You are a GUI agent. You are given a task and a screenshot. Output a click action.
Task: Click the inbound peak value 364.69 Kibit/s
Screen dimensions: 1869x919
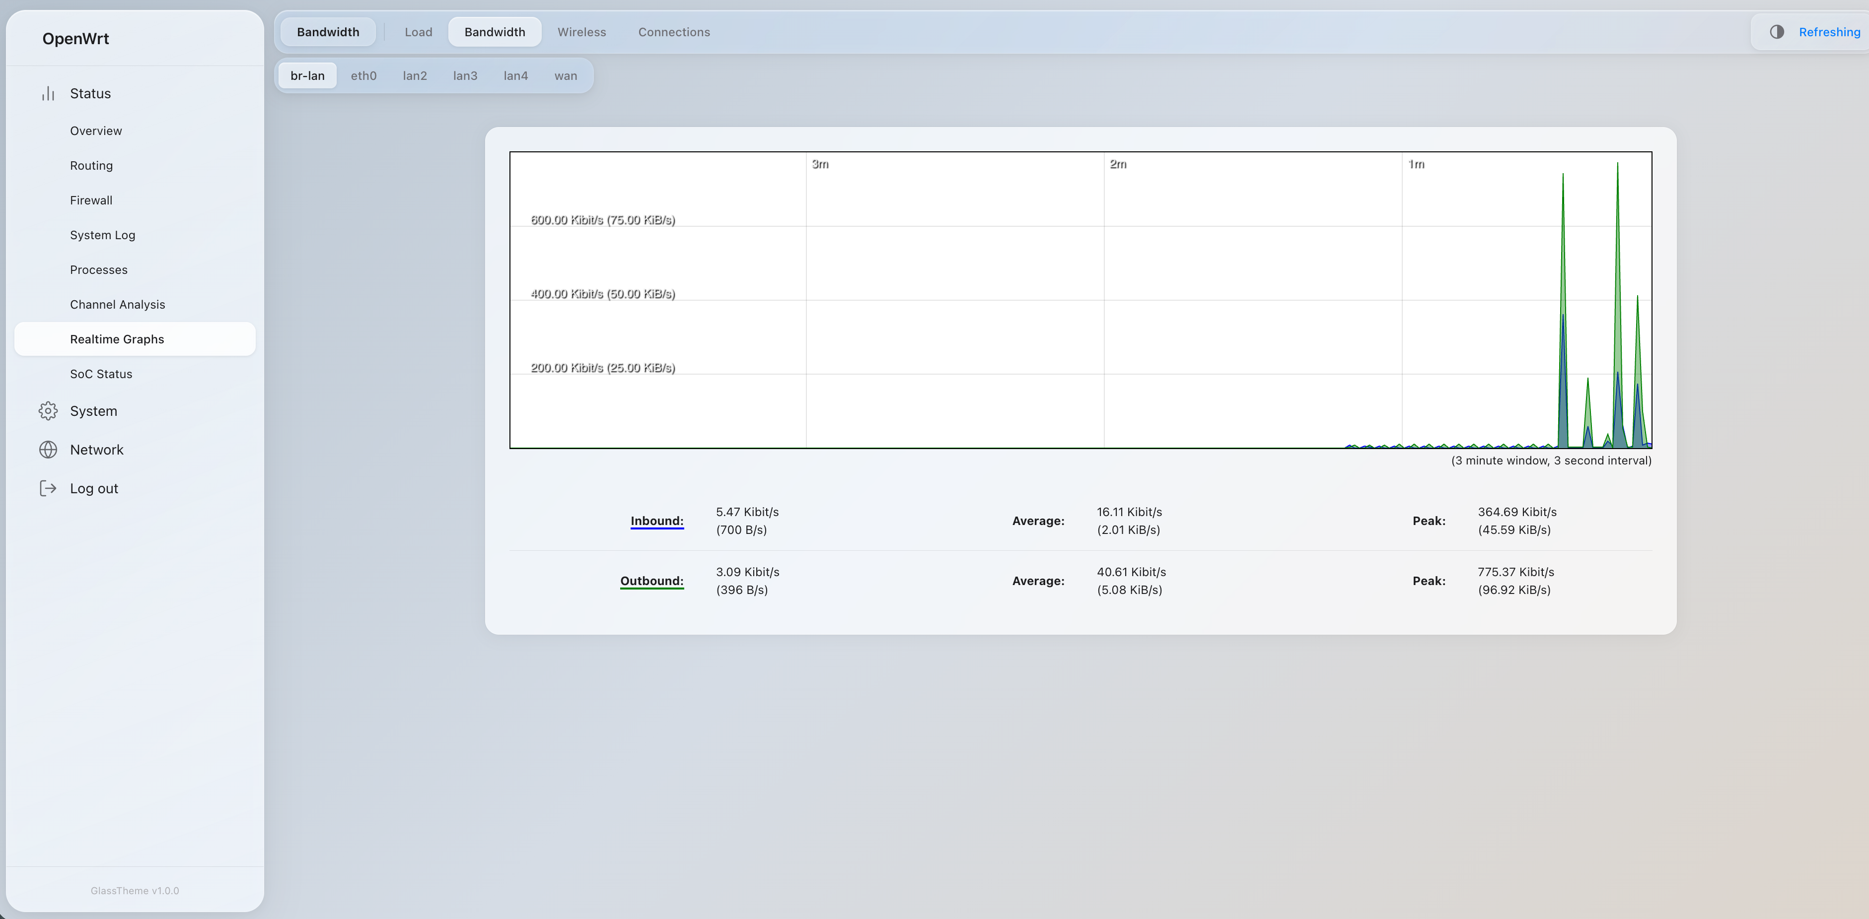(x=1517, y=512)
